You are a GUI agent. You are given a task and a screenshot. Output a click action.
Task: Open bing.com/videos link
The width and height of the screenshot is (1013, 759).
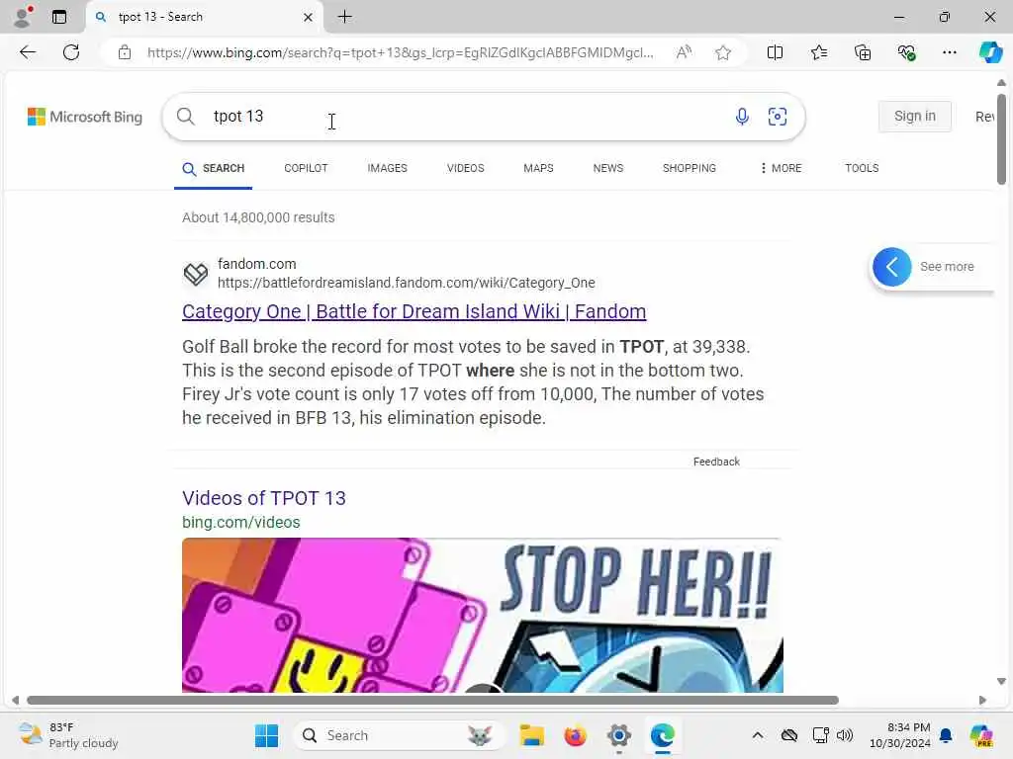241,522
